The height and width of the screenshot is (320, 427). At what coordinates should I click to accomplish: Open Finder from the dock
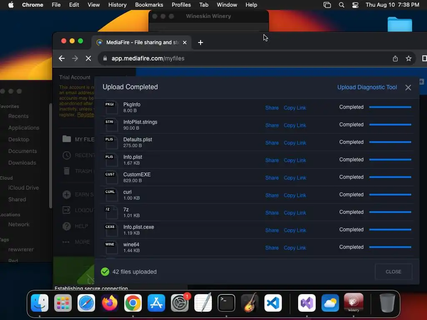(40, 303)
